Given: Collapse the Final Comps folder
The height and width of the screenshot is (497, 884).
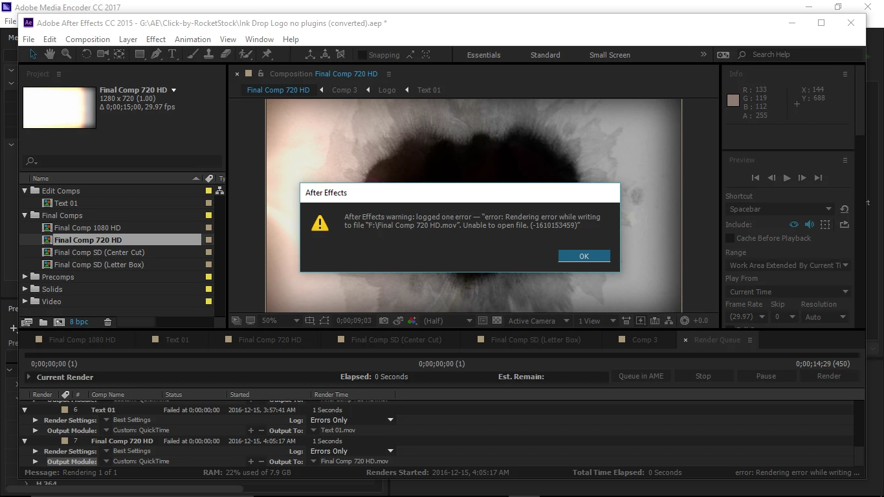Looking at the screenshot, I should pos(25,215).
